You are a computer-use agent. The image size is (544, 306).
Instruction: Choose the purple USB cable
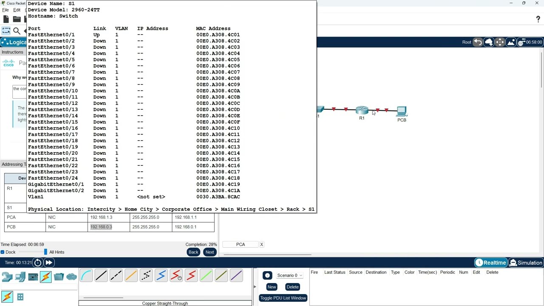point(236,276)
